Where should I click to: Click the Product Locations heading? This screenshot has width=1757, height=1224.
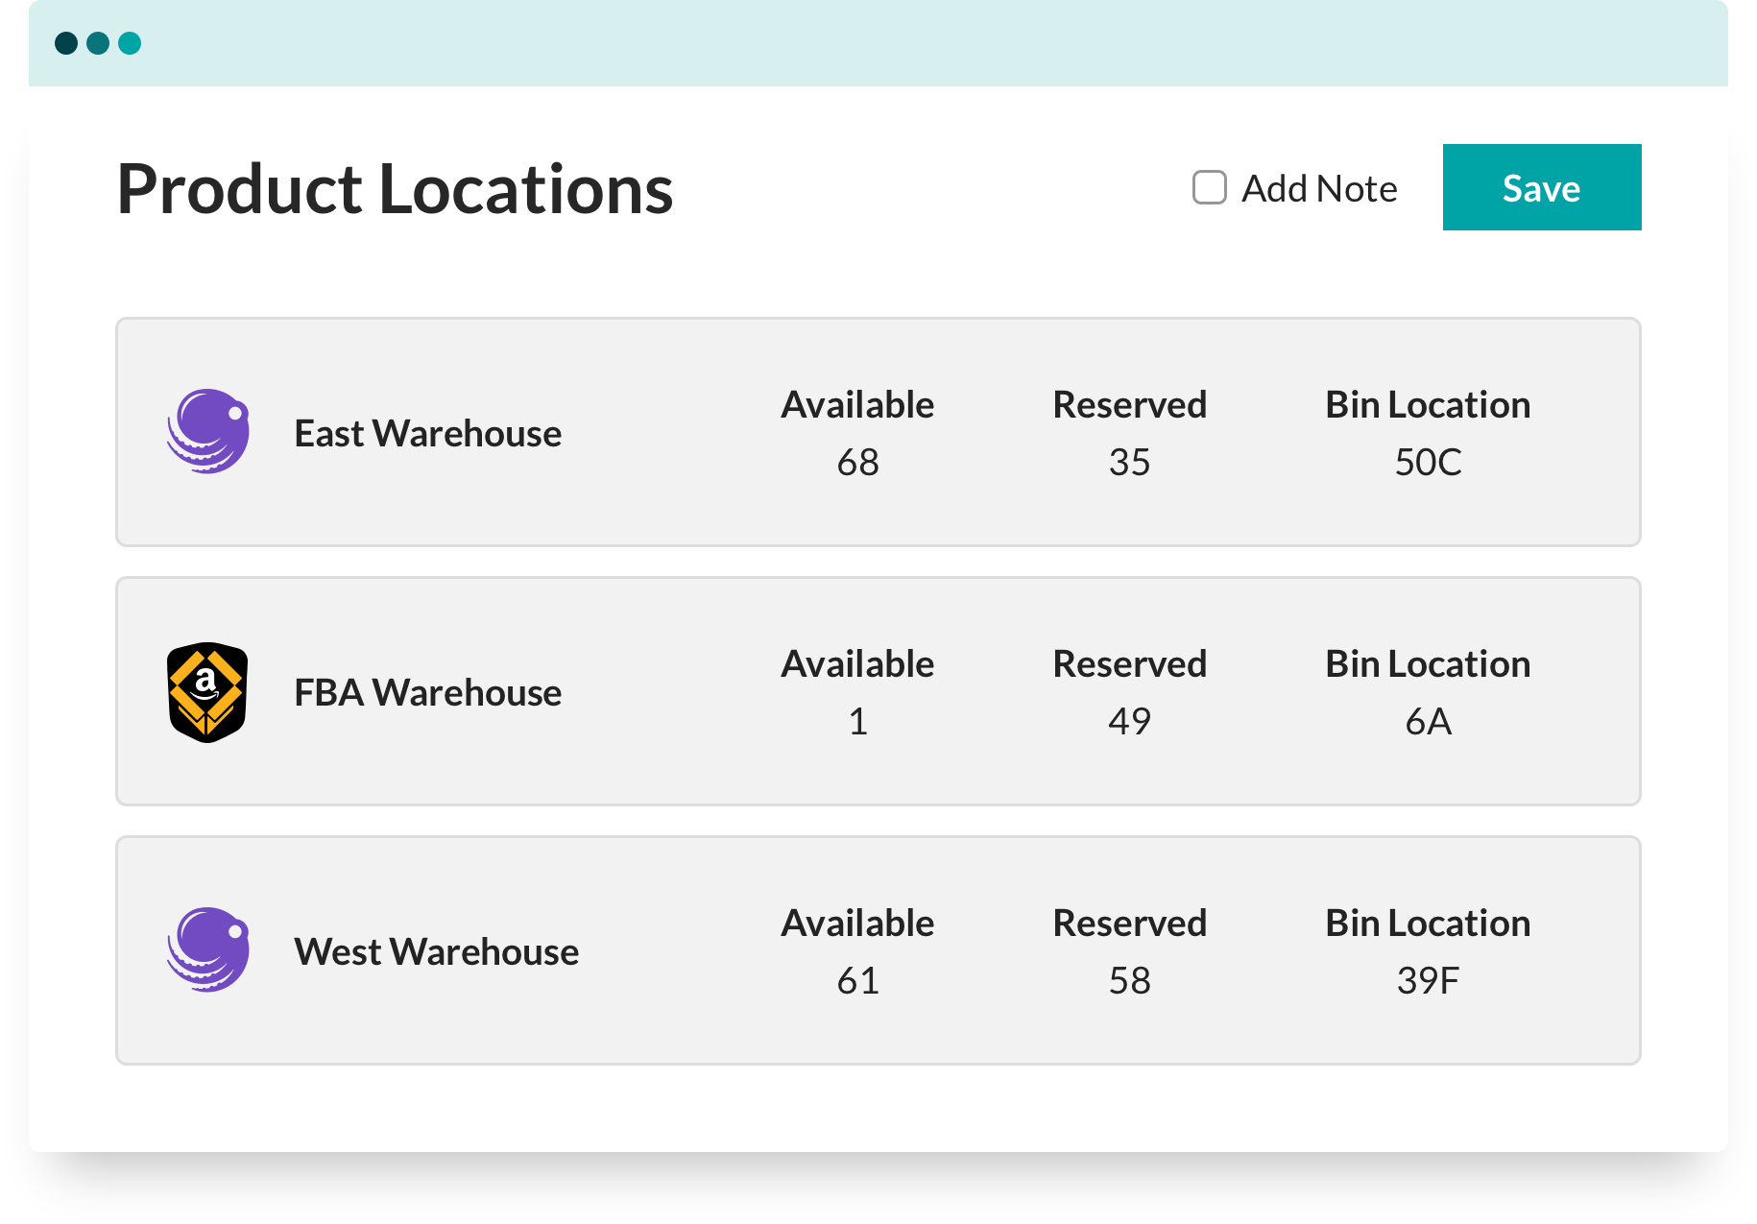395,188
